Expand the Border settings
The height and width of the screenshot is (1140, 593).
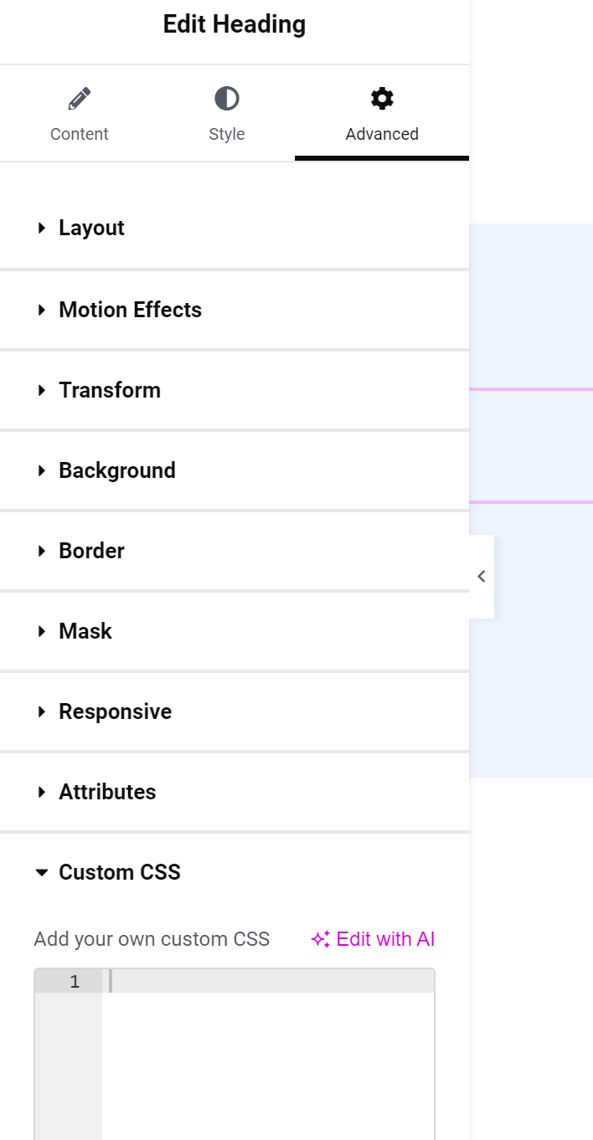pyautogui.click(x=235, y=551)
